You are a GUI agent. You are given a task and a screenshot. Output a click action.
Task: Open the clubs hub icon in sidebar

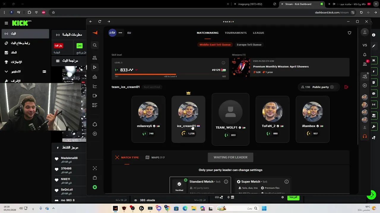click(95, 124)
